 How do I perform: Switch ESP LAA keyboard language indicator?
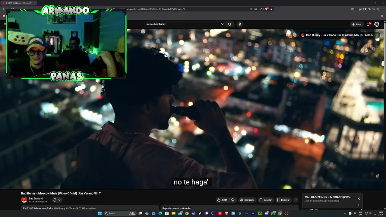tap(361, 213)
